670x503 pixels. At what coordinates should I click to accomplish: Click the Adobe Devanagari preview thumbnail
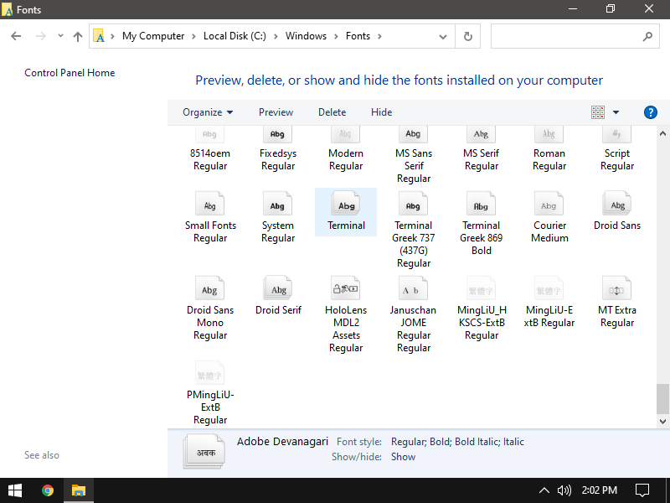point(204,452)
